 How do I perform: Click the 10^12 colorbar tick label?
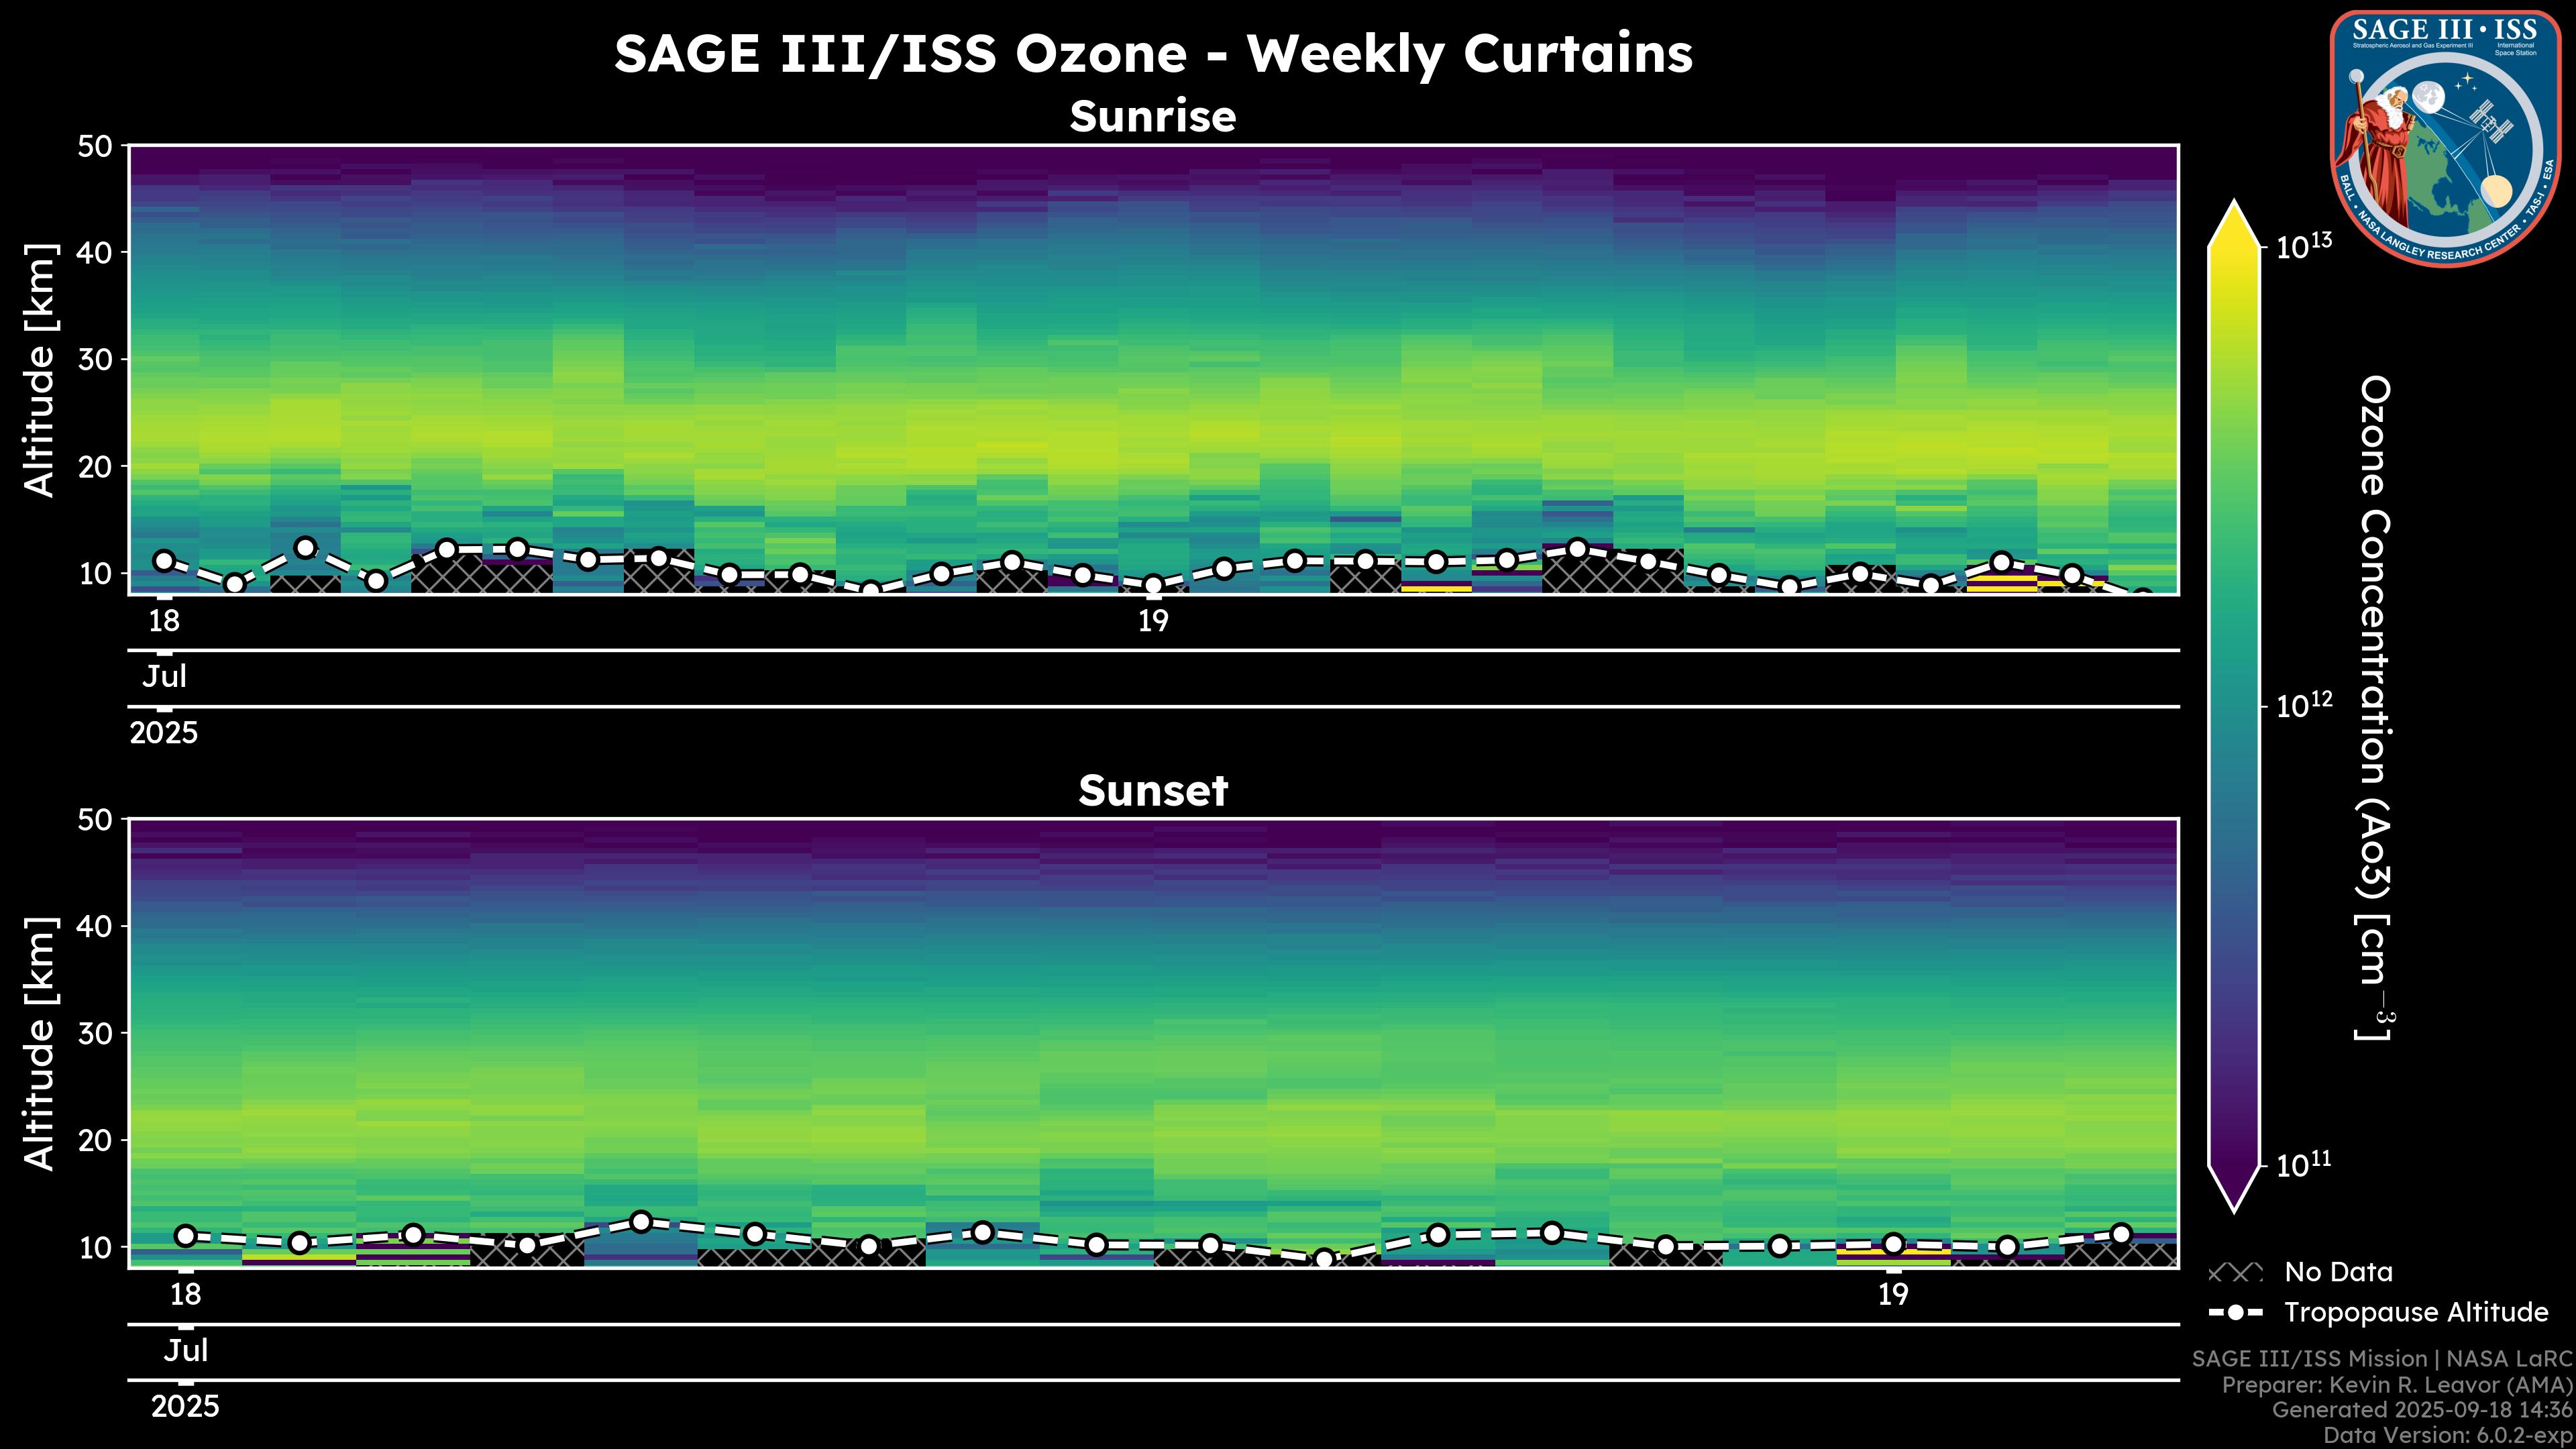pyautogui.click(x=2303, y=706)
